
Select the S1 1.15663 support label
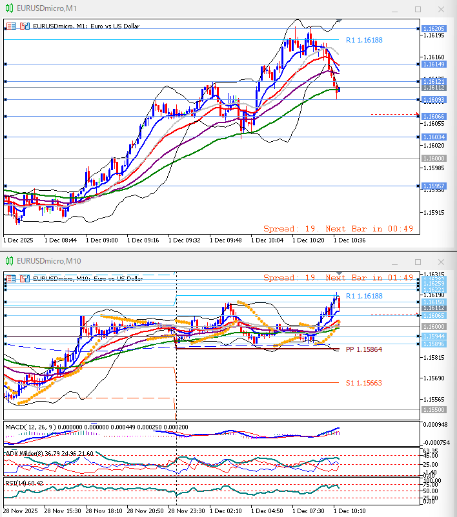[363, 383]
